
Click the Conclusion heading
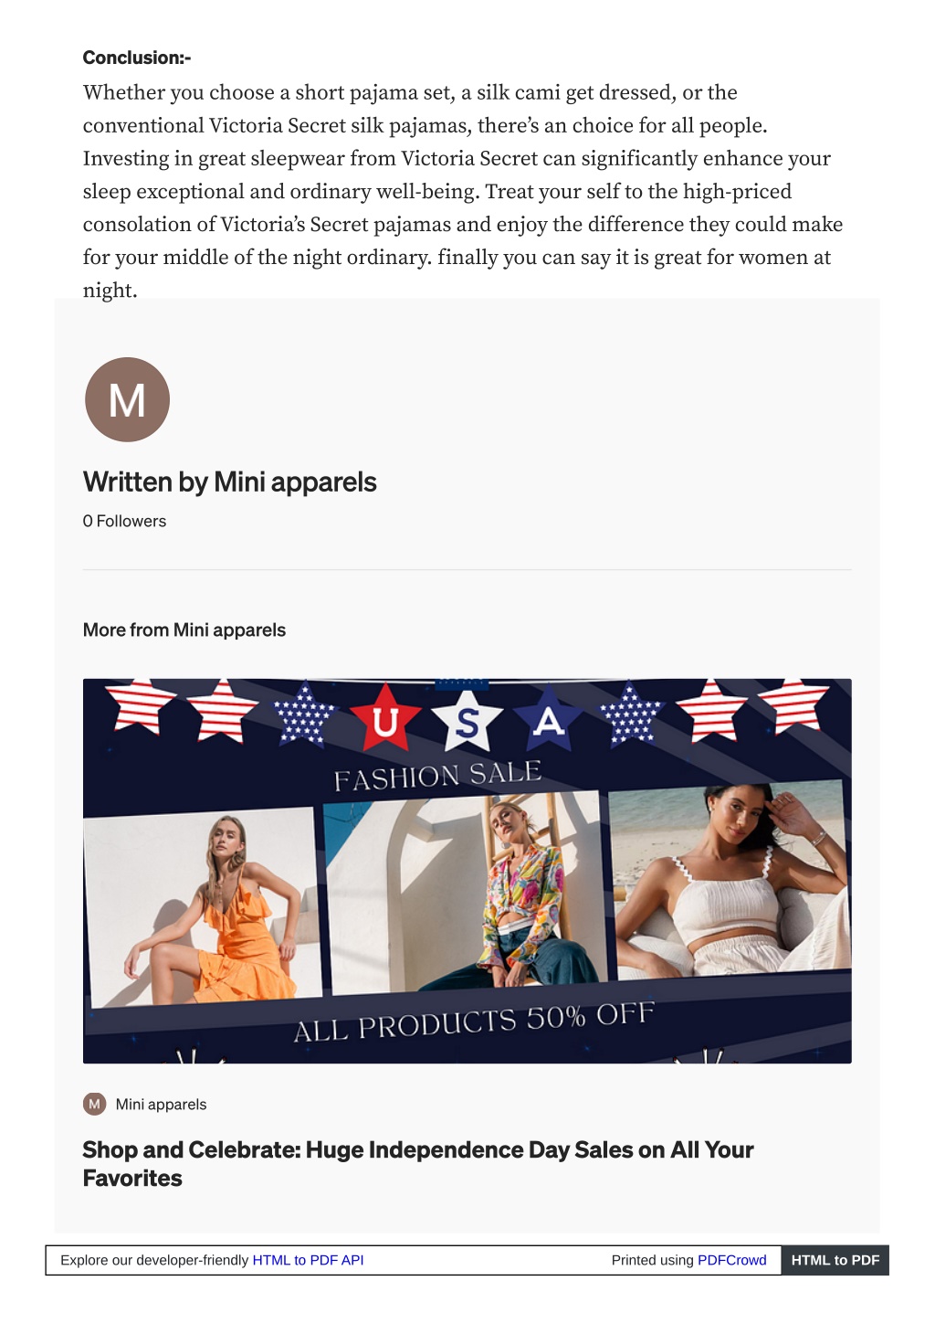click(137, 58)
